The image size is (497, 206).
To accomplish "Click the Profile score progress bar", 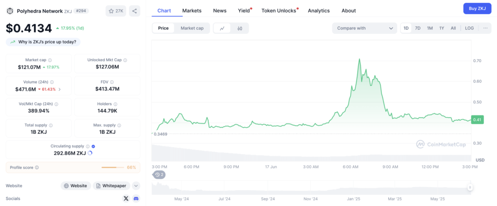I will [x=113, y=167].
